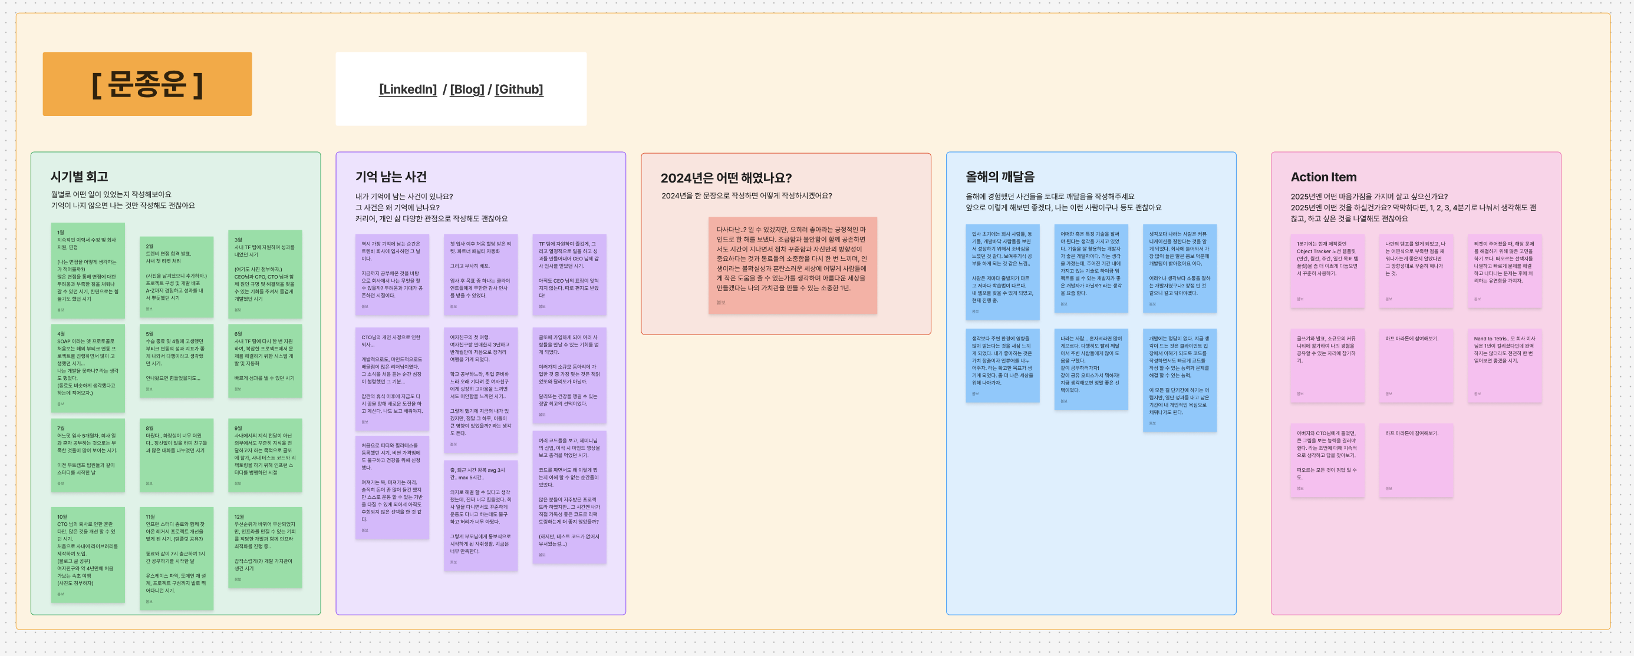
Task: Open the [Blog] link
Action: (x=466, y=90)
